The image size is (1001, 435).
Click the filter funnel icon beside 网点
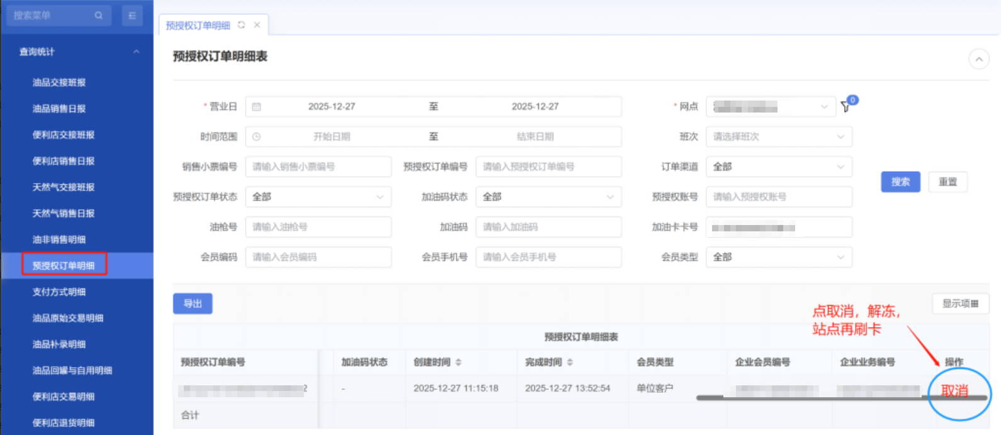(845, 107)
